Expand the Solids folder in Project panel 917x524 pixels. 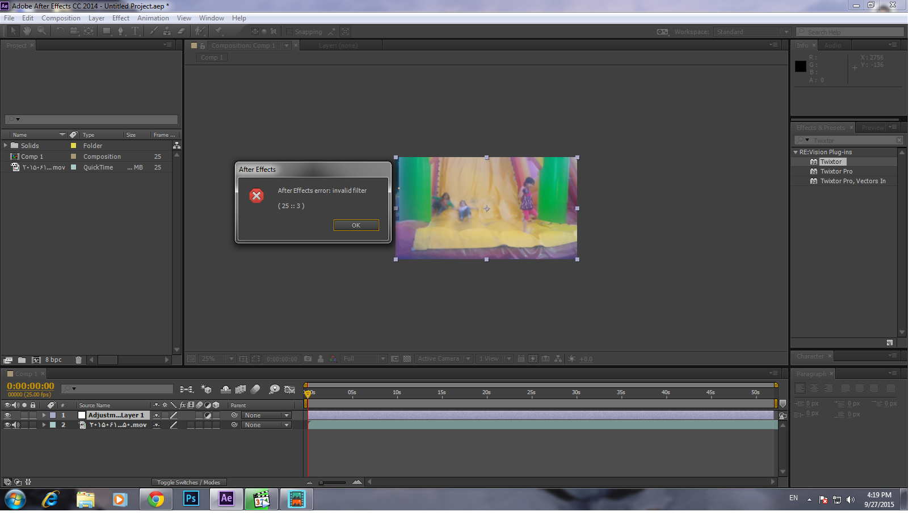coord(6,147)
